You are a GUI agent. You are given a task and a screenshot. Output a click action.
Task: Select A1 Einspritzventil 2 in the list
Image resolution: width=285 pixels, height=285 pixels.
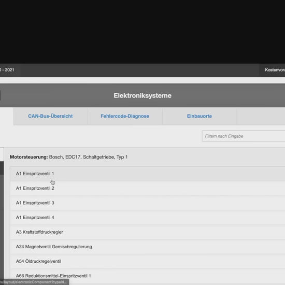[148, 188]
